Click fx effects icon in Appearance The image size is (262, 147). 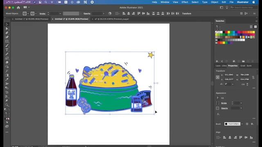[x=218, y=114]
